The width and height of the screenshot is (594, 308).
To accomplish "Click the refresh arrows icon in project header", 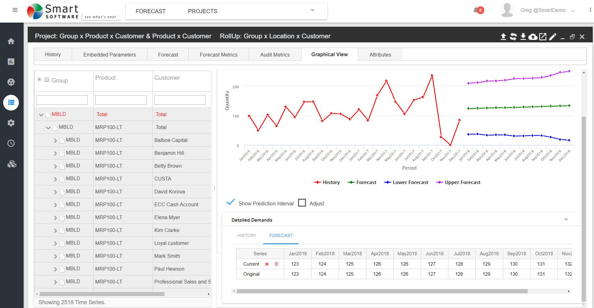I will (x=513, y=37).
